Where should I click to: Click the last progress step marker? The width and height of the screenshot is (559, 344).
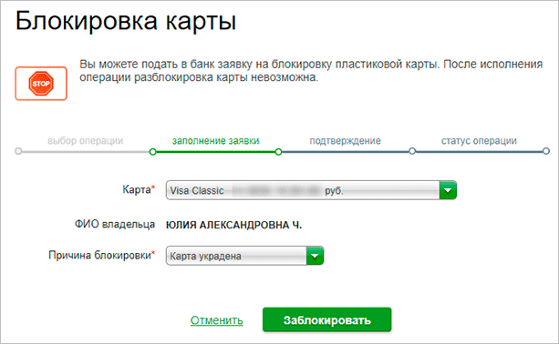tap(546, 151)
